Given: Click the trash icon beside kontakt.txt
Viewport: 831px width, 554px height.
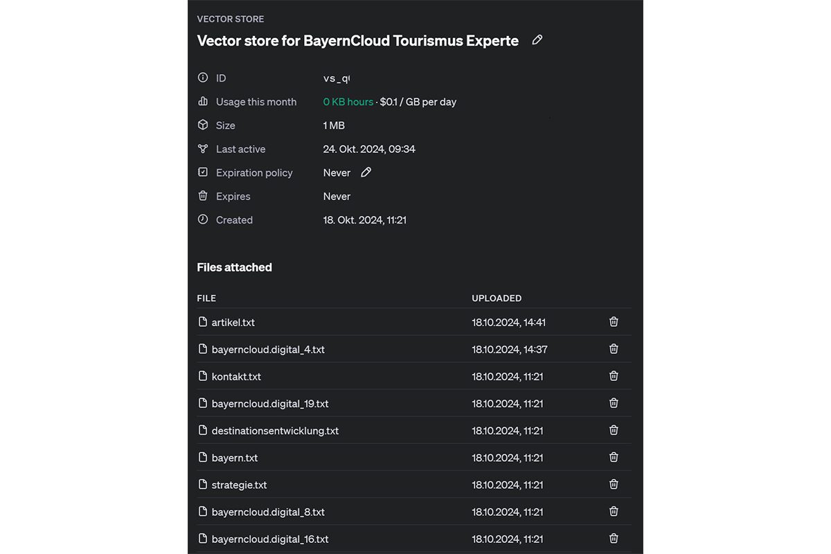Looking at the screenshot, I should (x=614, y=376).
